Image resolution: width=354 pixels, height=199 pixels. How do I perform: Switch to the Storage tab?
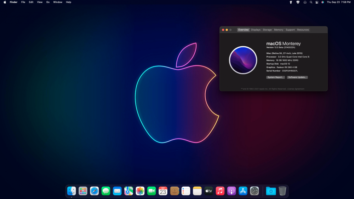pos(267,30)
